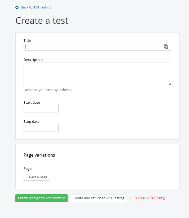Click "Create and go to edit content"
189x218 pixels.
[x=41, y=198]
